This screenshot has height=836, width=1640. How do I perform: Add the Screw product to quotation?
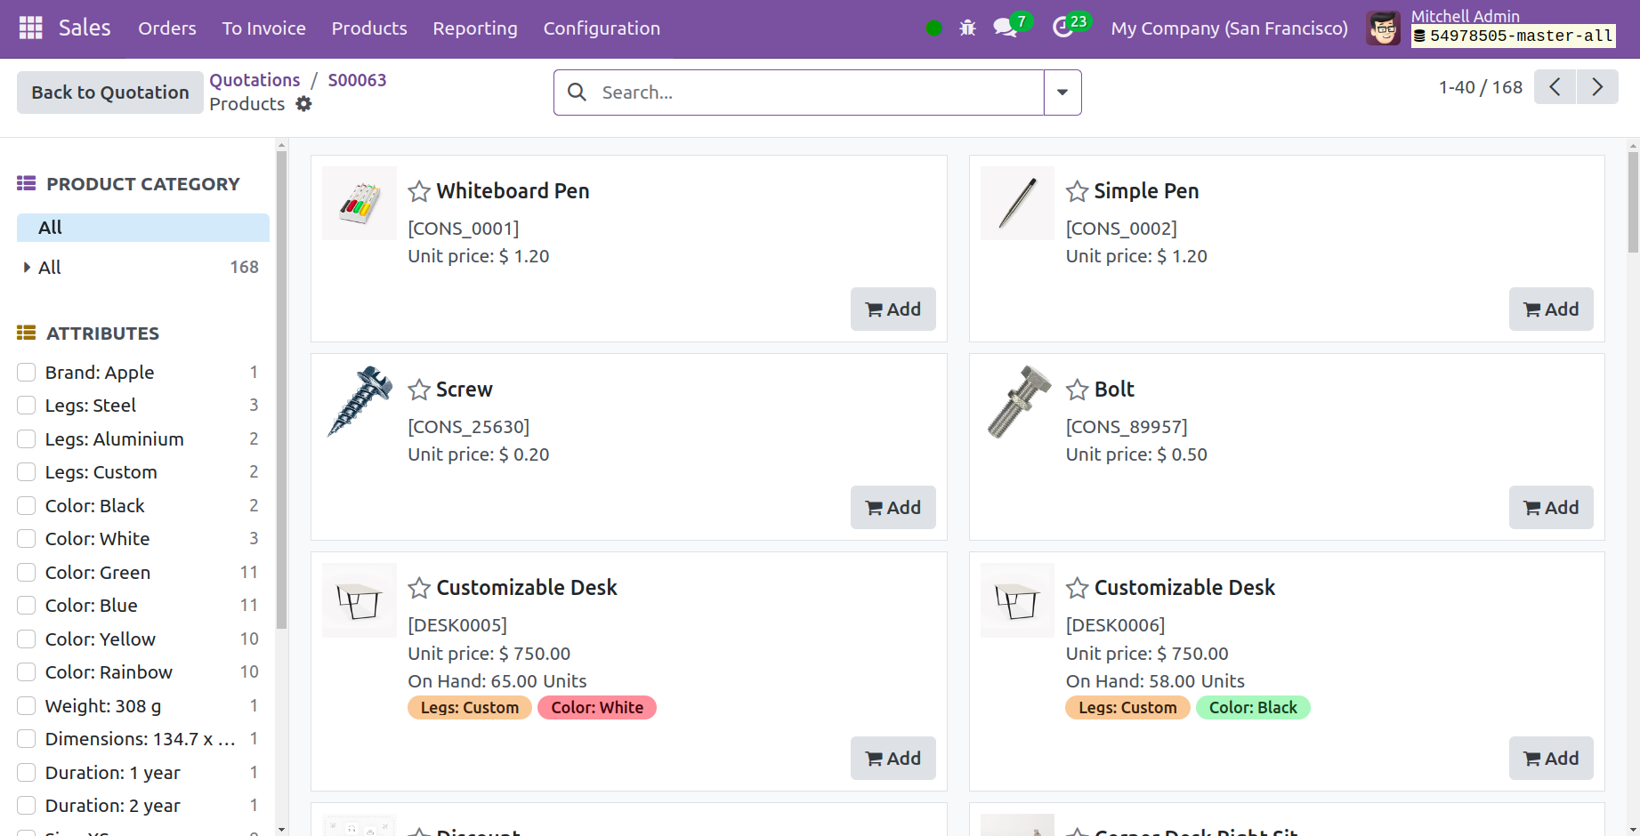[x=893, y=508]
